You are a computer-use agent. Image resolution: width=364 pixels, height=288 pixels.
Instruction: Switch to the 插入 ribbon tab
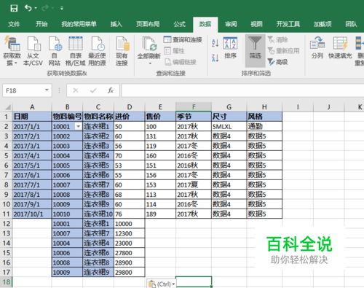[x=116, y=24]
